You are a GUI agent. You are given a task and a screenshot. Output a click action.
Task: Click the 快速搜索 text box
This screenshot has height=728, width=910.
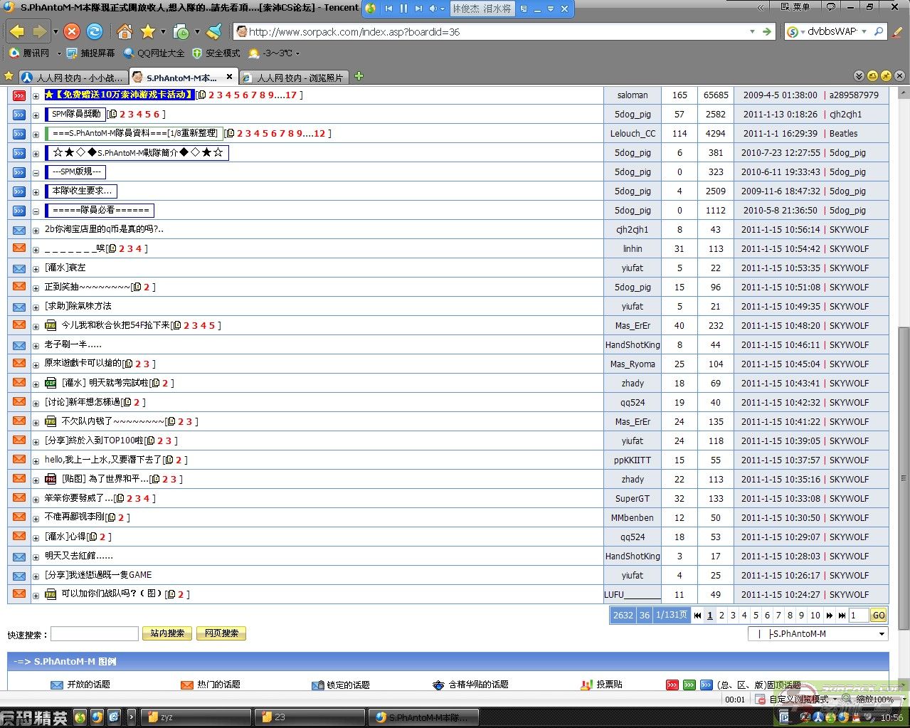tap(94, 633)
